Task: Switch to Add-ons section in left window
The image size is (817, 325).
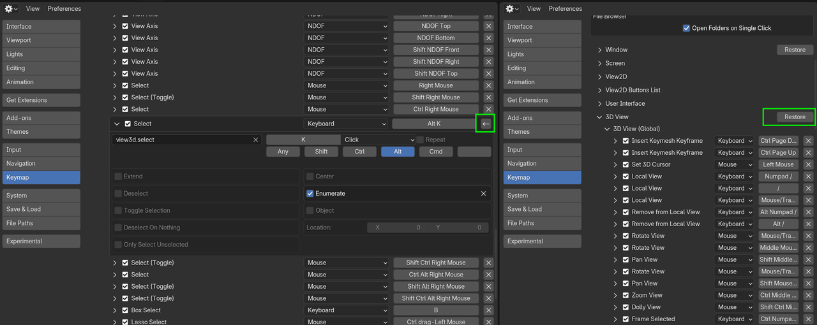Action: tap(41, 118)
